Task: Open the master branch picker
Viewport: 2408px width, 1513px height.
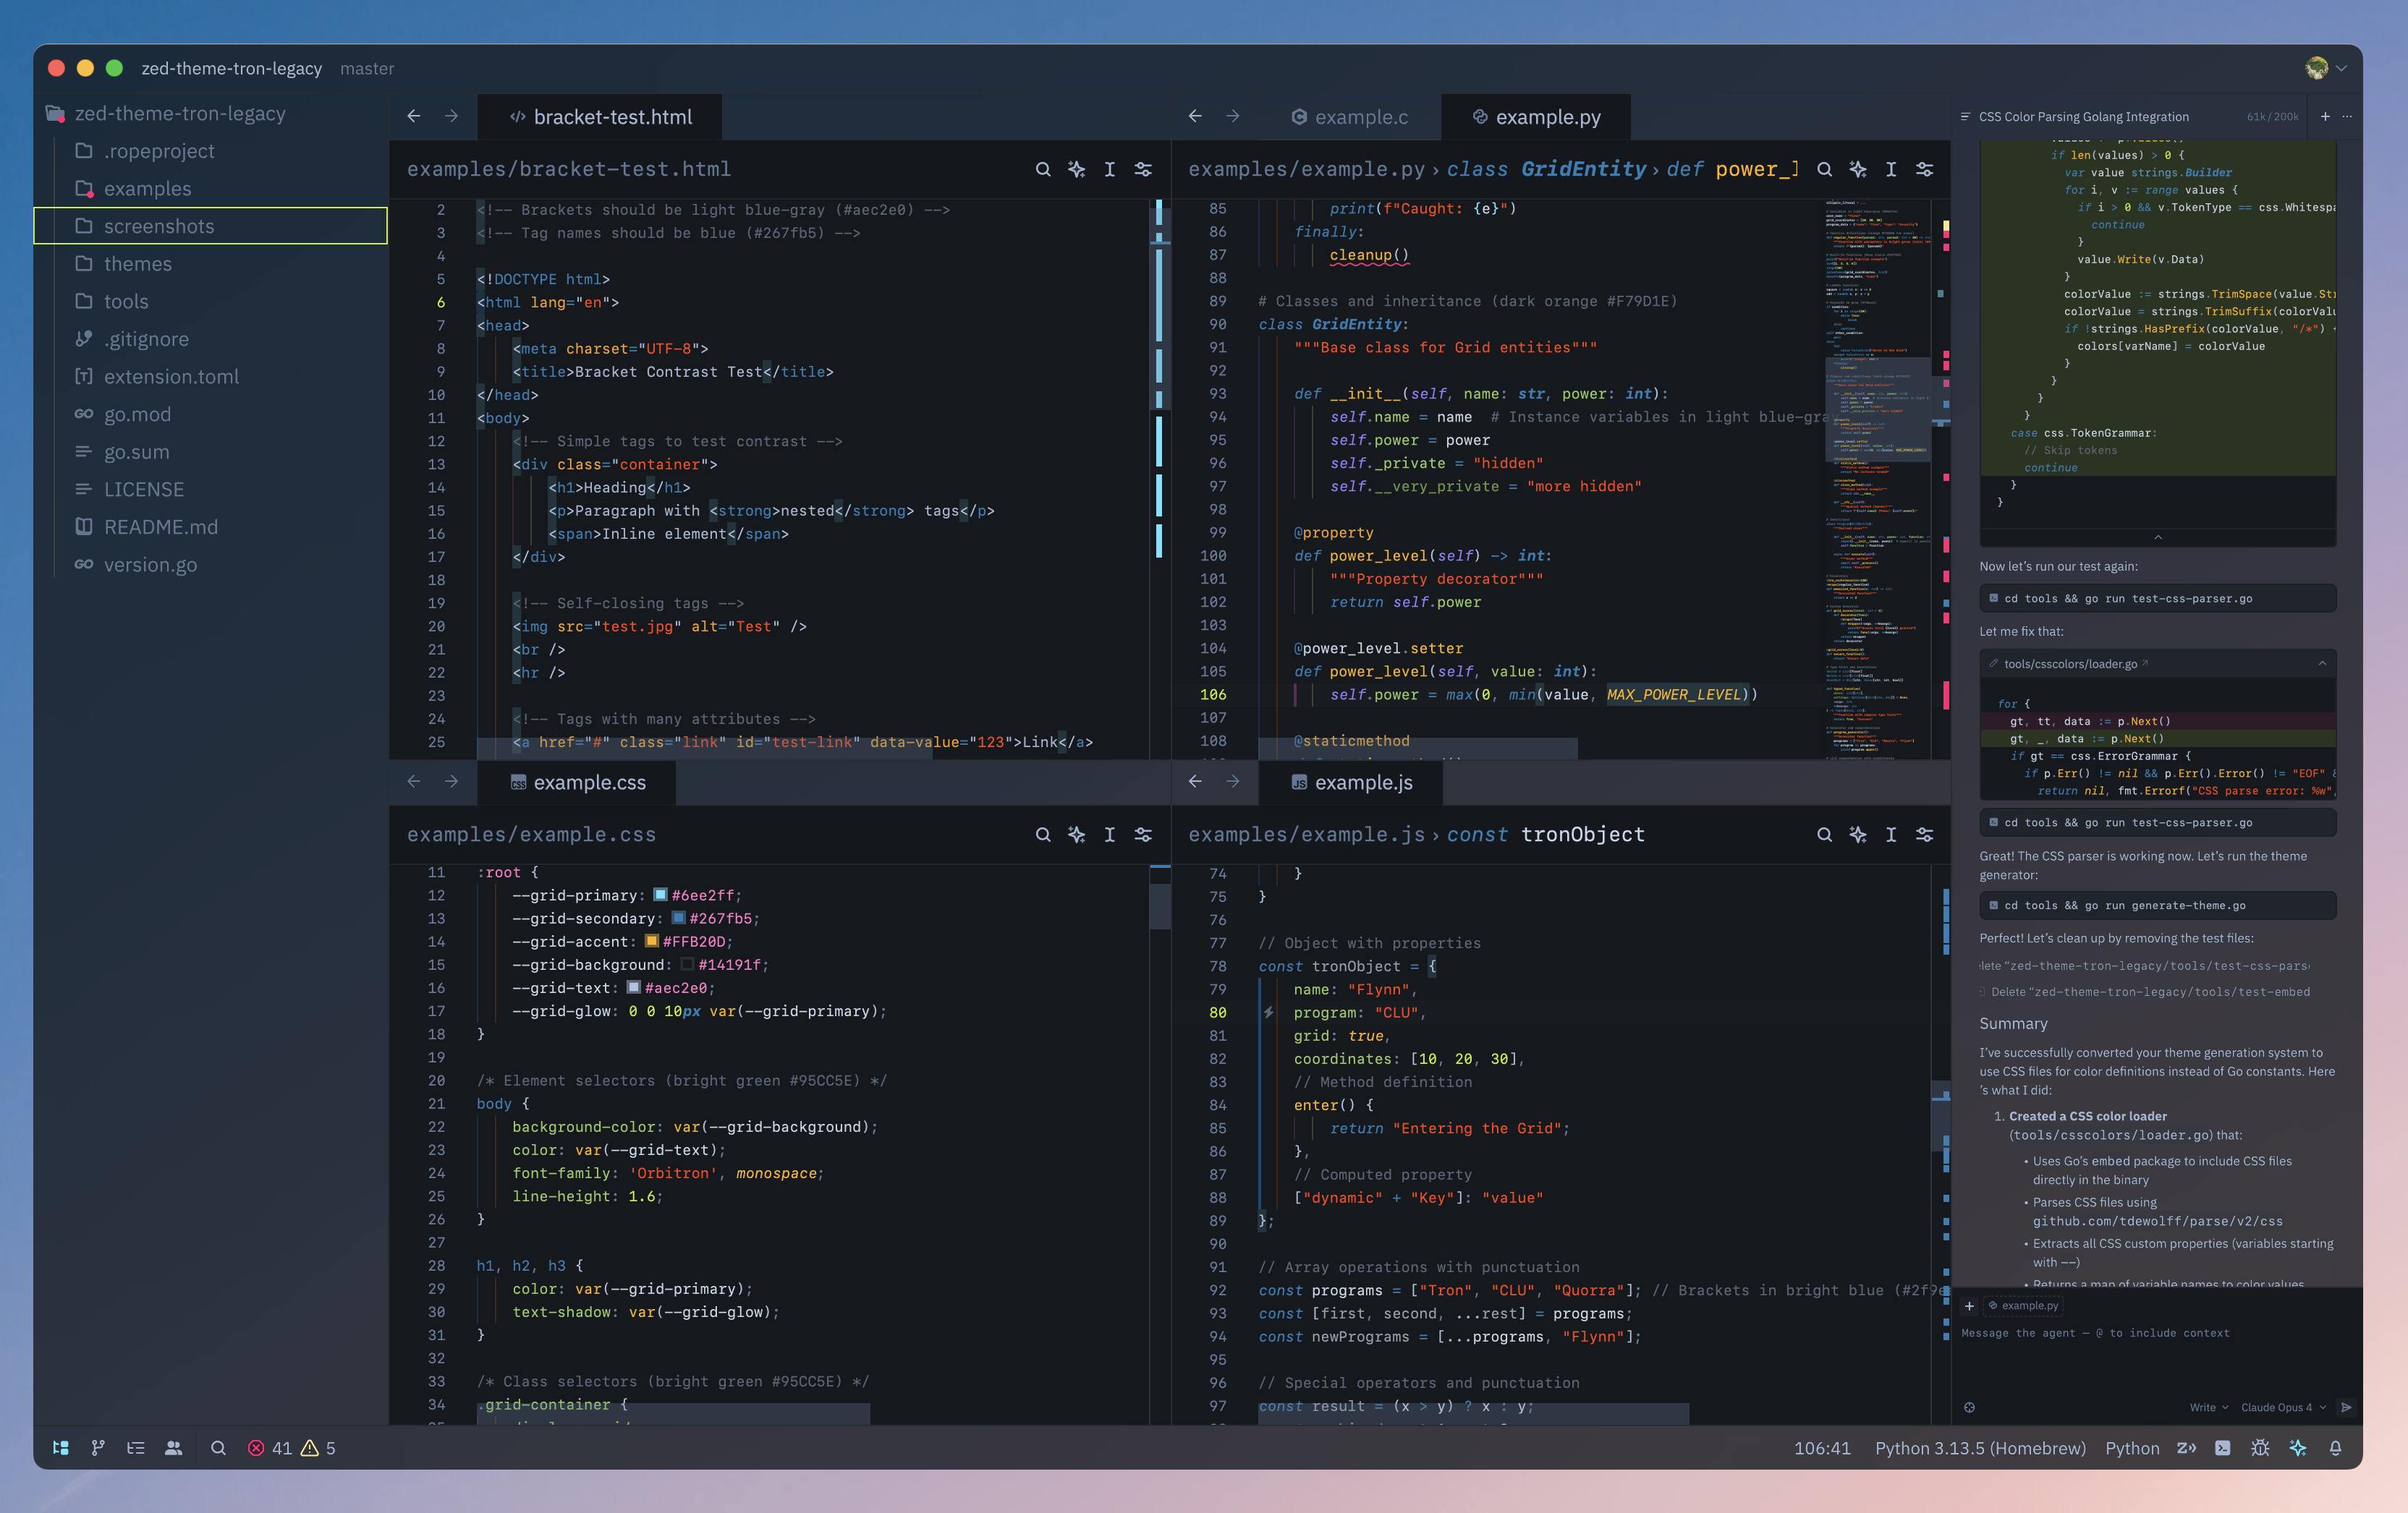Action: pos(367,68)
